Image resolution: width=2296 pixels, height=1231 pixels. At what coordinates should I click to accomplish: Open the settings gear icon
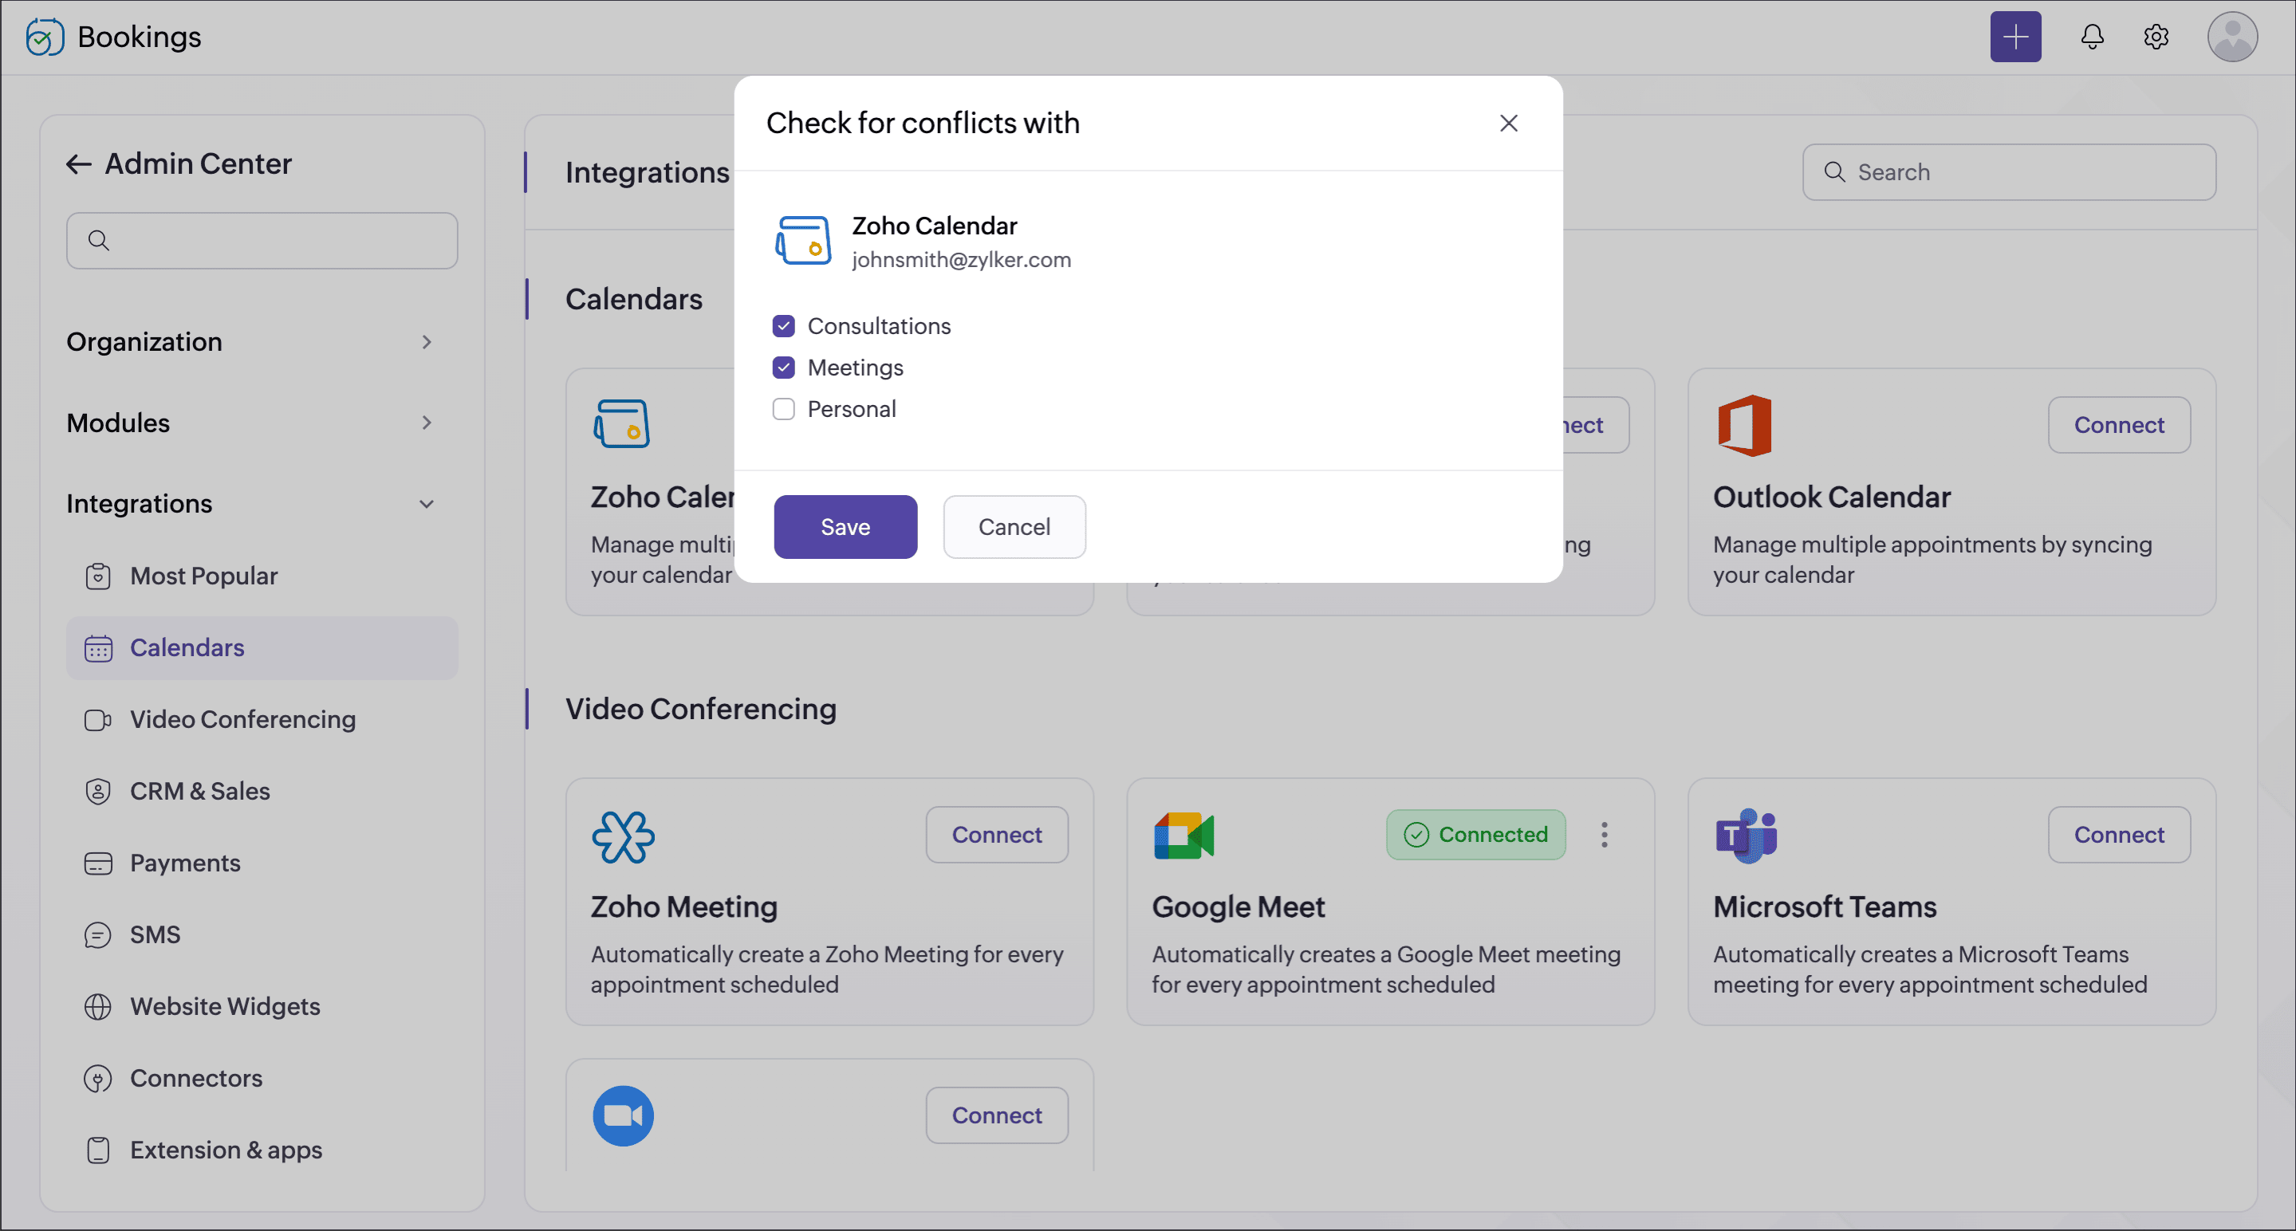pyautogui.click(x=2156, y=37)
